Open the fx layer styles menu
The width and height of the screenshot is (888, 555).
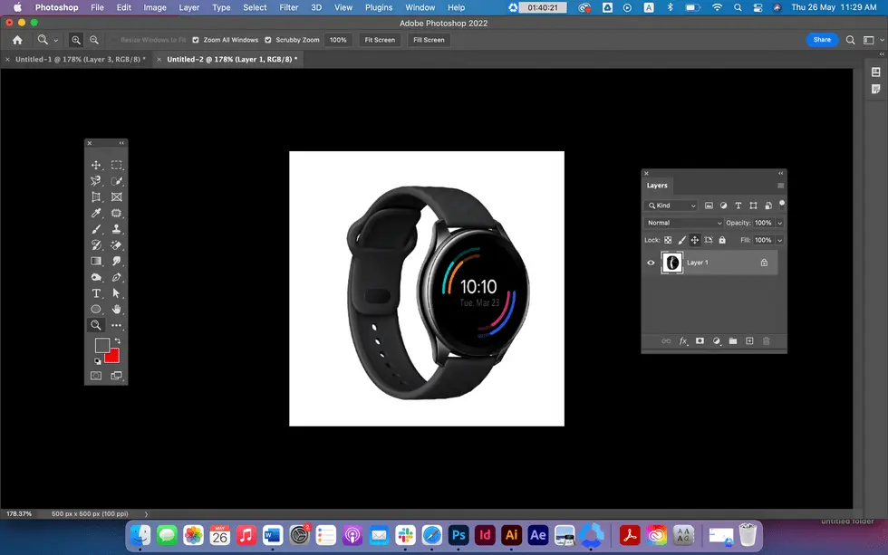click(x=683, y=340)
